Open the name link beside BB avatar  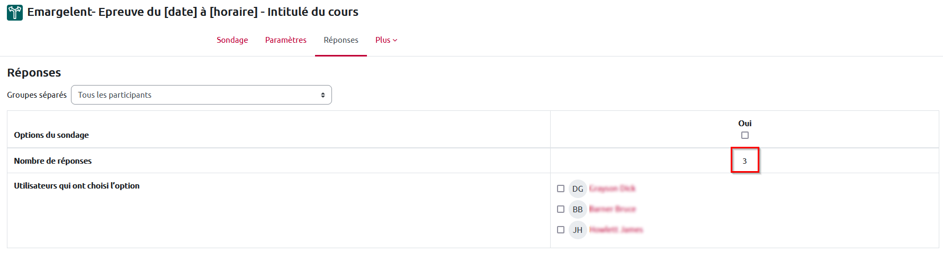click(x=612, y=209)
